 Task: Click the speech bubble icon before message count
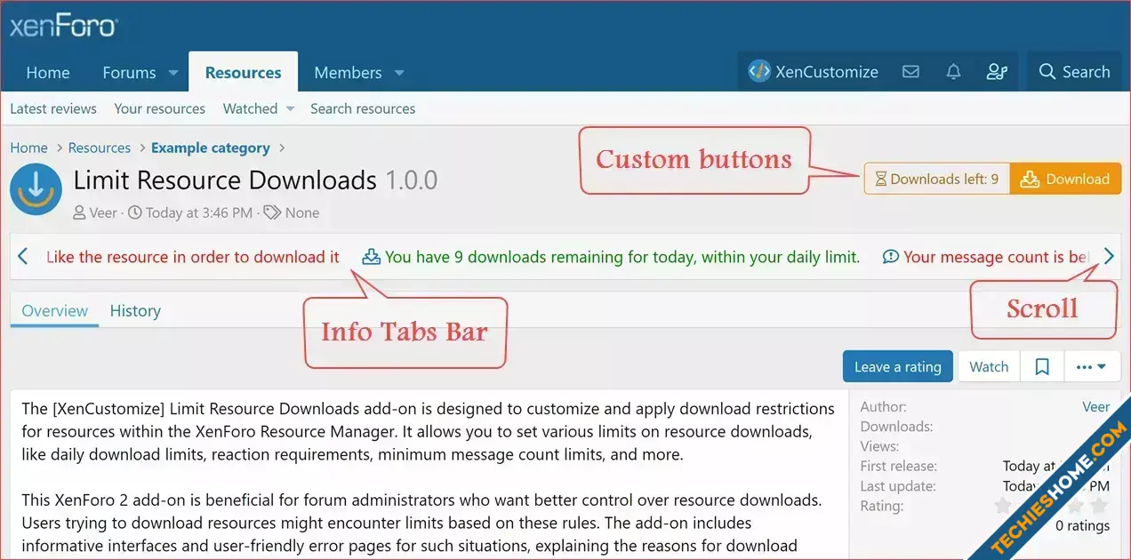click(x=890, y=257)
